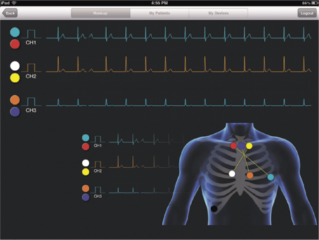319x240 pixels.
Task: Tap the white electrode on the torso
Action: click(x=232, y=174)
